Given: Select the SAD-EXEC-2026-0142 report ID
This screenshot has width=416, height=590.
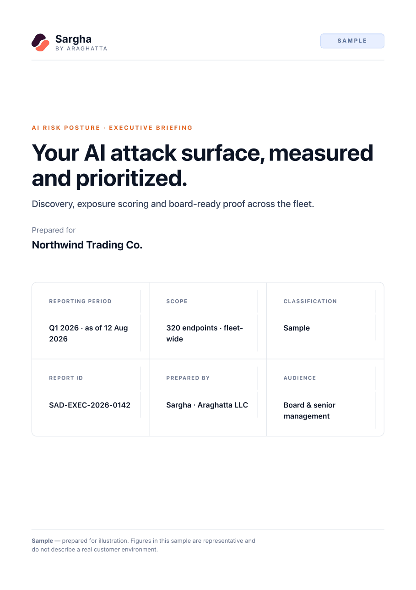Looking at the screenshot, I should pyautogui.click(x=90, y=405).
